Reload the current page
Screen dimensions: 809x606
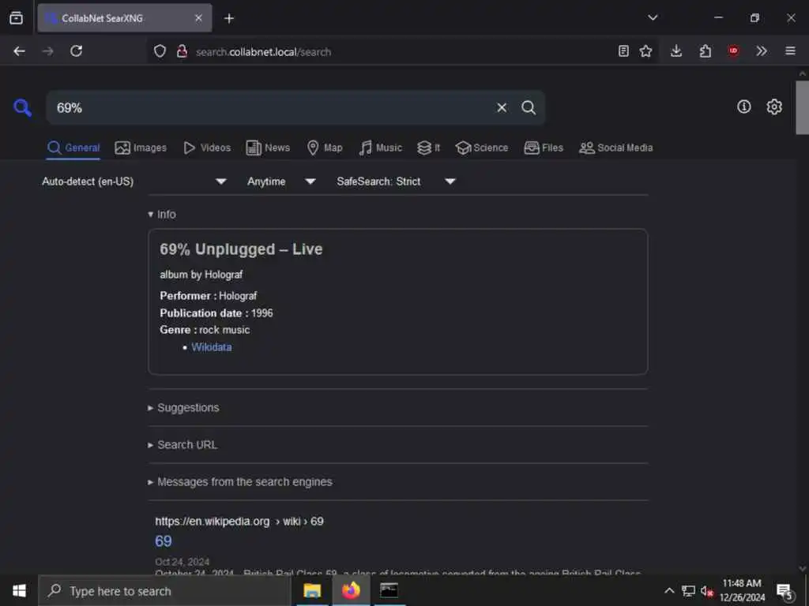click(x=77, y=51)
